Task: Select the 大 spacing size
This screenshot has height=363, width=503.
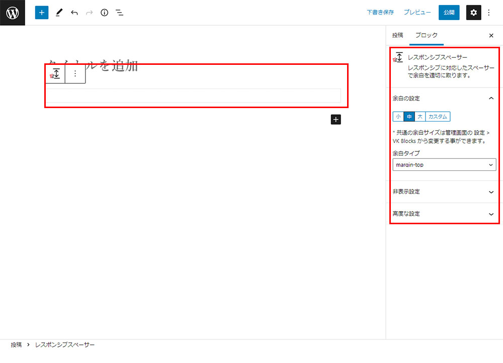Action: [420, 117]
